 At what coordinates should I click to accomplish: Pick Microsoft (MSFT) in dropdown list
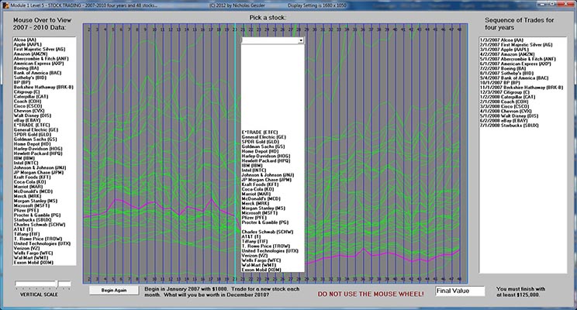pyautogui.click(x=260, y=213)
